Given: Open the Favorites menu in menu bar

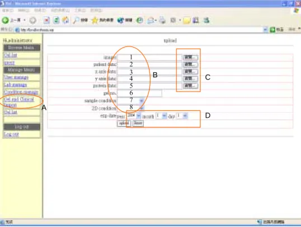Looking at the screenshot, I should coord(60,10).
